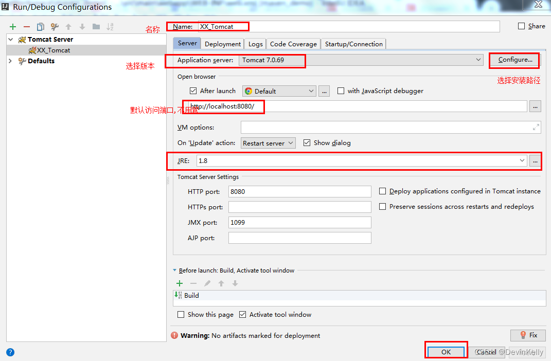Viewport: 551px width, 361px height.
Task: Expand the VM options field
Action: [536, 128]
